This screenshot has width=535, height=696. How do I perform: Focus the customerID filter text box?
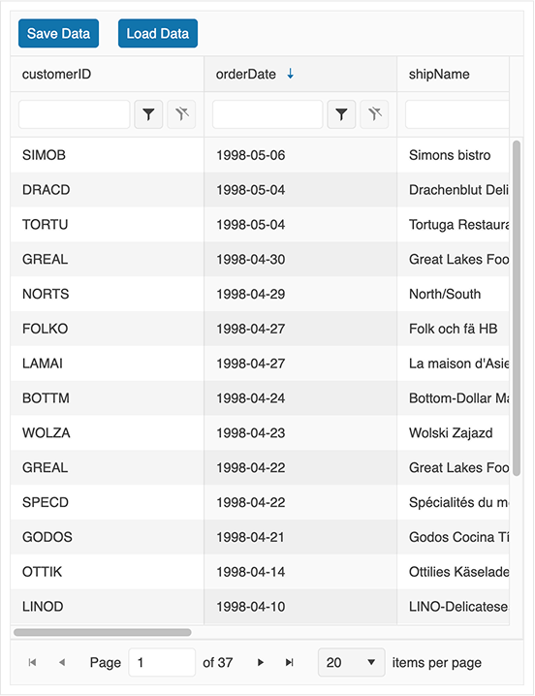click(75, 114)
